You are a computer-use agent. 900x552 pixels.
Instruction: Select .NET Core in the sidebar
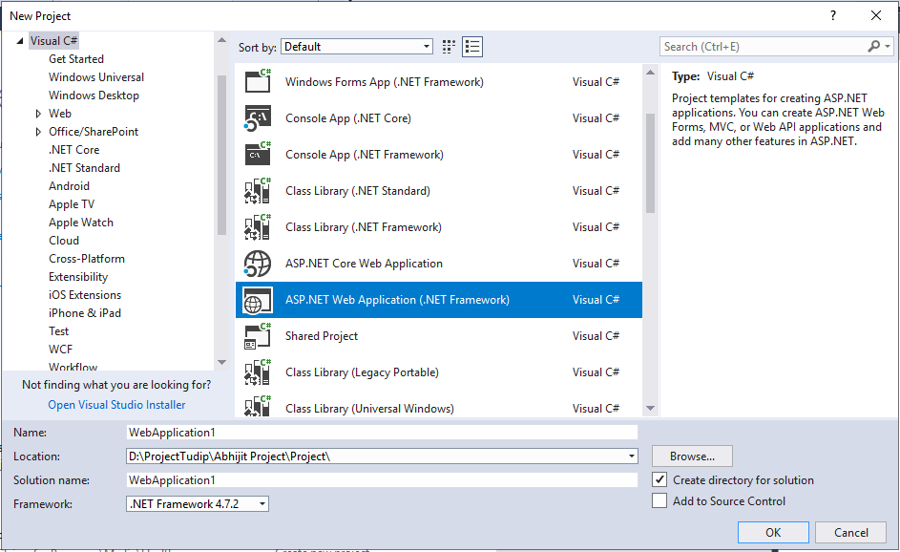74,149
